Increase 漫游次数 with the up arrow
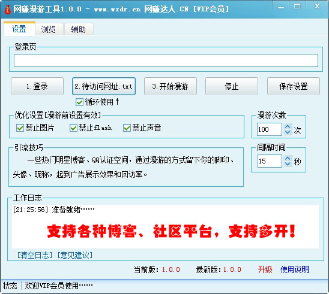Viewport: 329px width, 294px height. (x=288, y=126)
